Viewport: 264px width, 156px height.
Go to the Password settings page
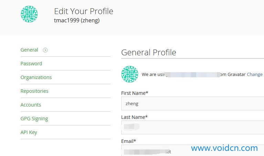(x=31, y=64)
